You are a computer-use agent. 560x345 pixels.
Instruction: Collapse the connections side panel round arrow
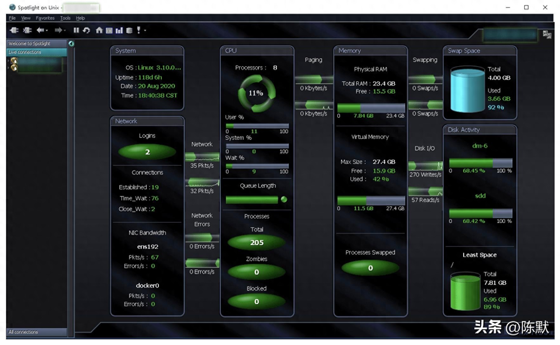[x=71, y=43]
